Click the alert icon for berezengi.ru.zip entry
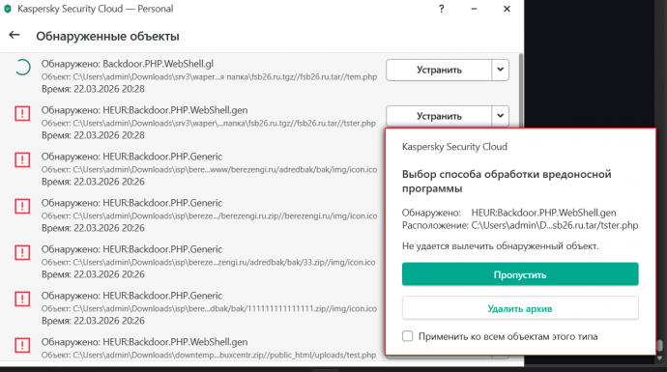The width and height of the screenshot is (667, 372). coord(22,206)
